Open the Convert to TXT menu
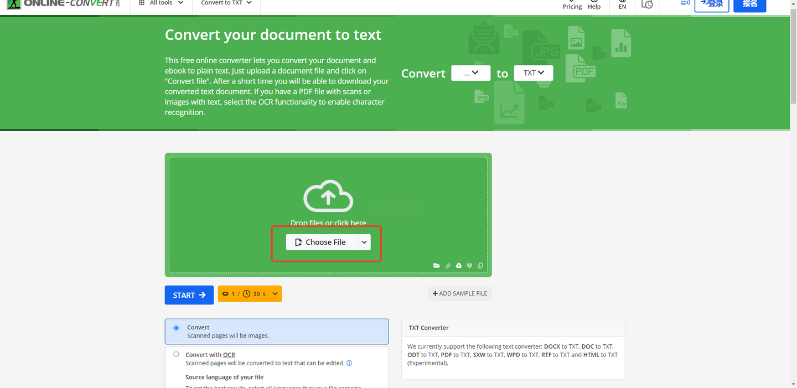 pyautogui.click(x=226, y=3)
